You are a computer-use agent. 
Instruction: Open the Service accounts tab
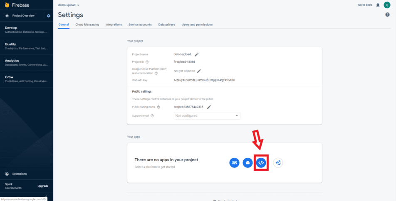click(140, 25)
